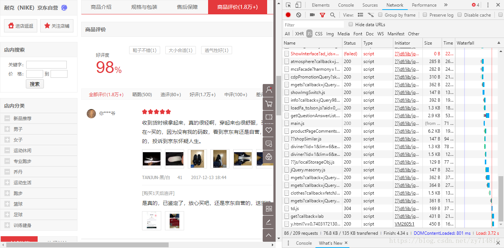The width and height of the screenshot is (504, 248).
Task: Collapse the 运动休闲 category
Action: [x=7, y=150]
